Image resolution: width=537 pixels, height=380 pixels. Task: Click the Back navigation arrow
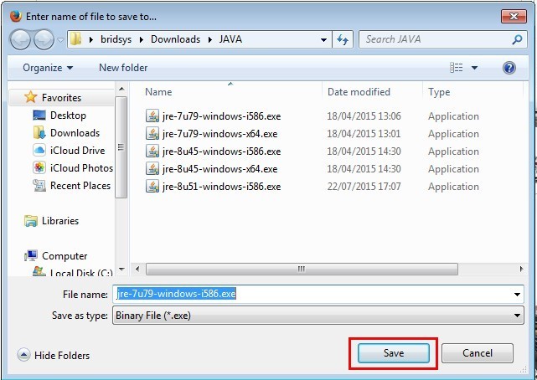(x=21, y=39)
